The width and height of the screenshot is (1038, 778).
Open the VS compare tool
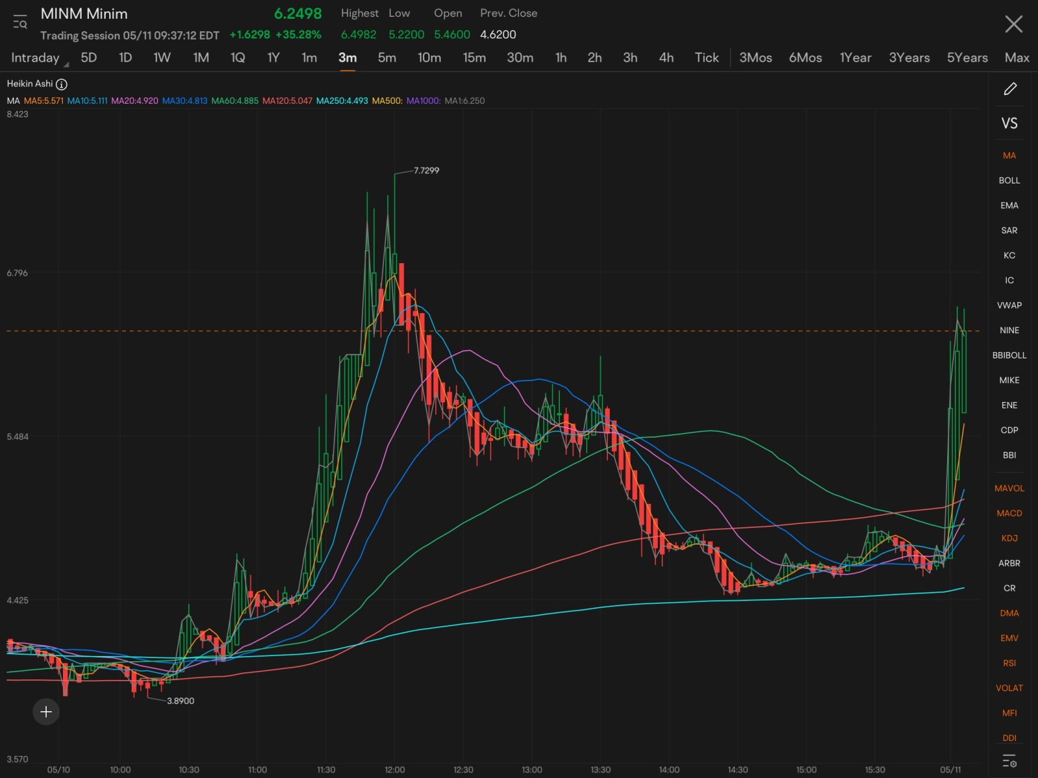tap(1009, 123)
